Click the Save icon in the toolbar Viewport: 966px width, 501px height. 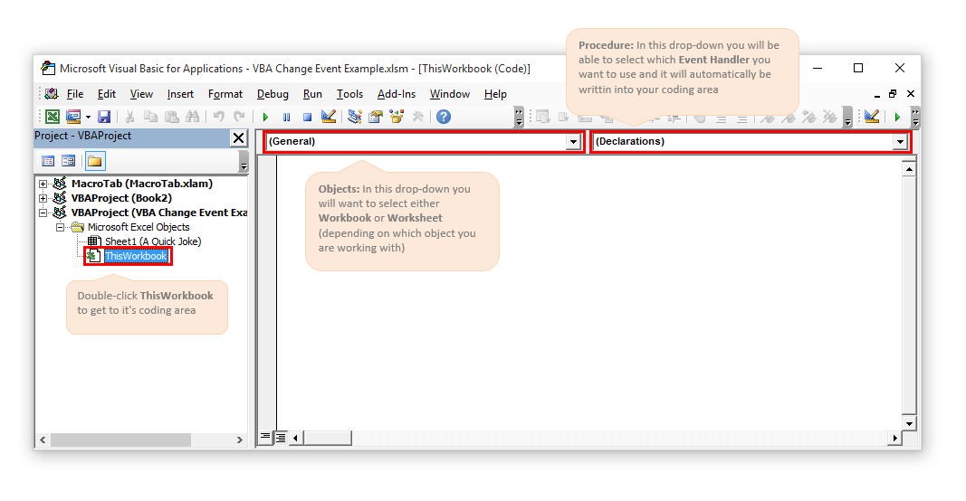104,117
